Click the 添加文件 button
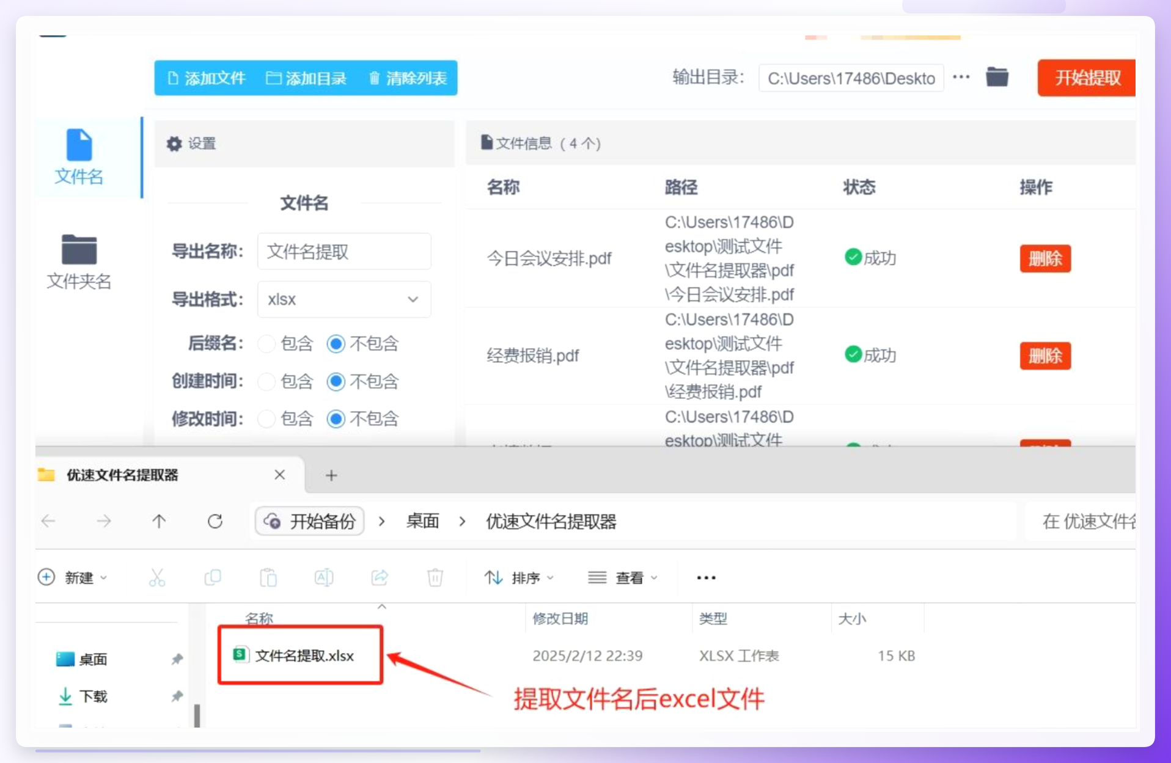Viewport: 1171px width, 763px height. [206, 78]
